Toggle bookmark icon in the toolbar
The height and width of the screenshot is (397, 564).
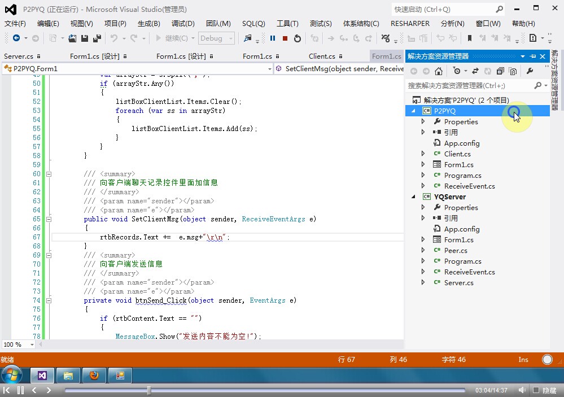(469, 38)
